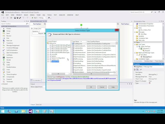Select the Receive shape in Toolbox

click(9, 36)
